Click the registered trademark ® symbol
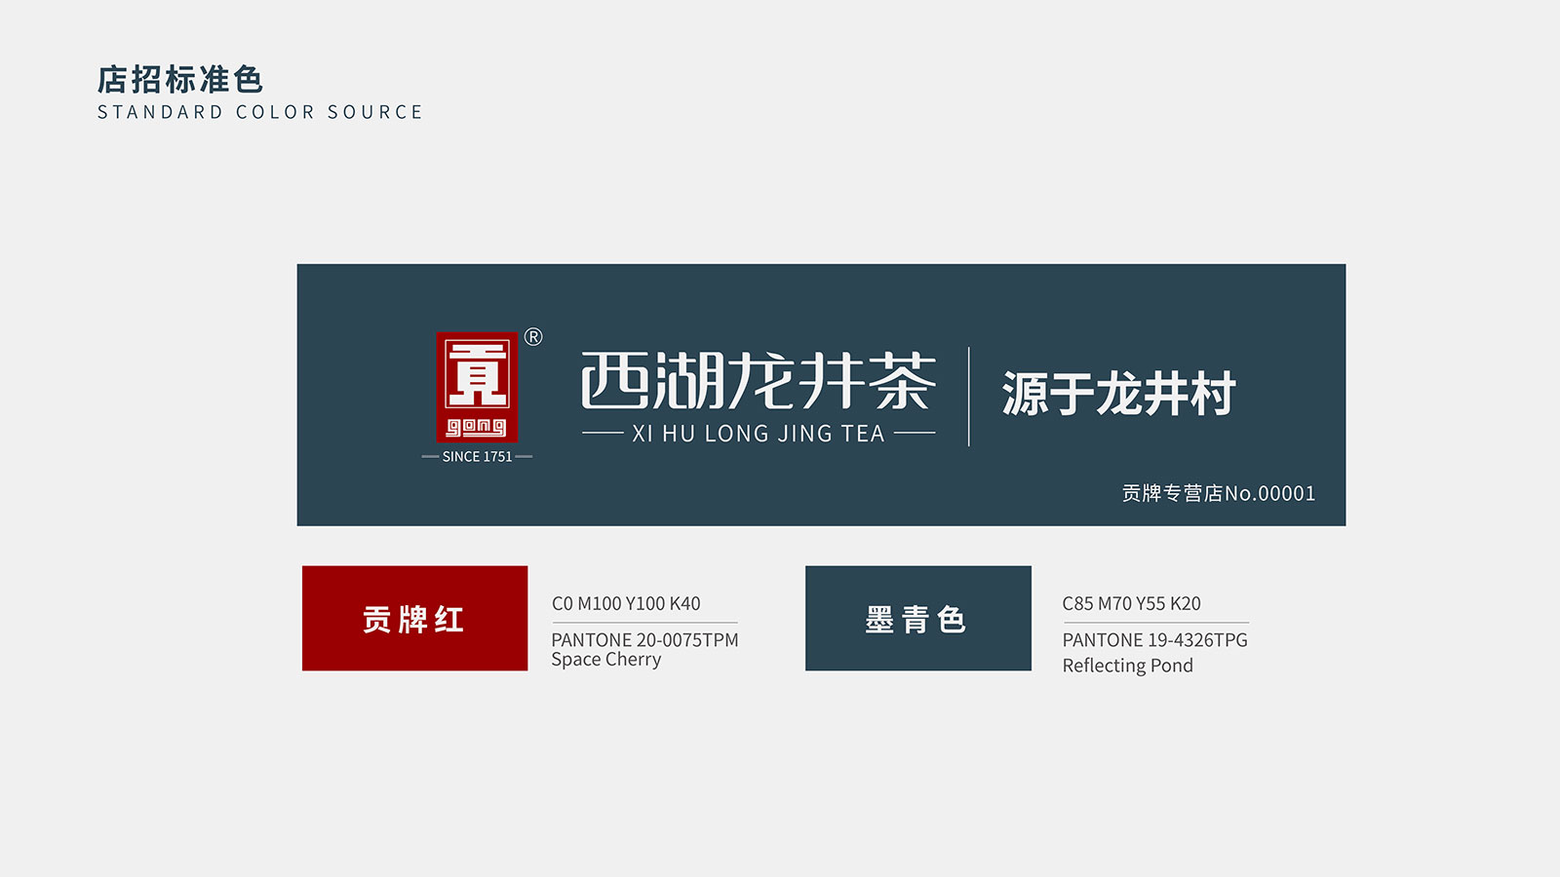Screen dimensions: 1560x877 click(533, 337)
